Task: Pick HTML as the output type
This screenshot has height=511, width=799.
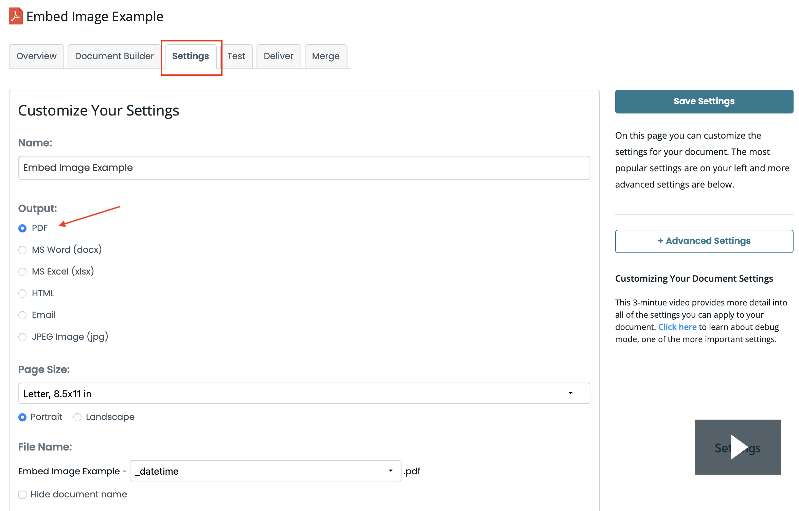Action: point(22,294)
